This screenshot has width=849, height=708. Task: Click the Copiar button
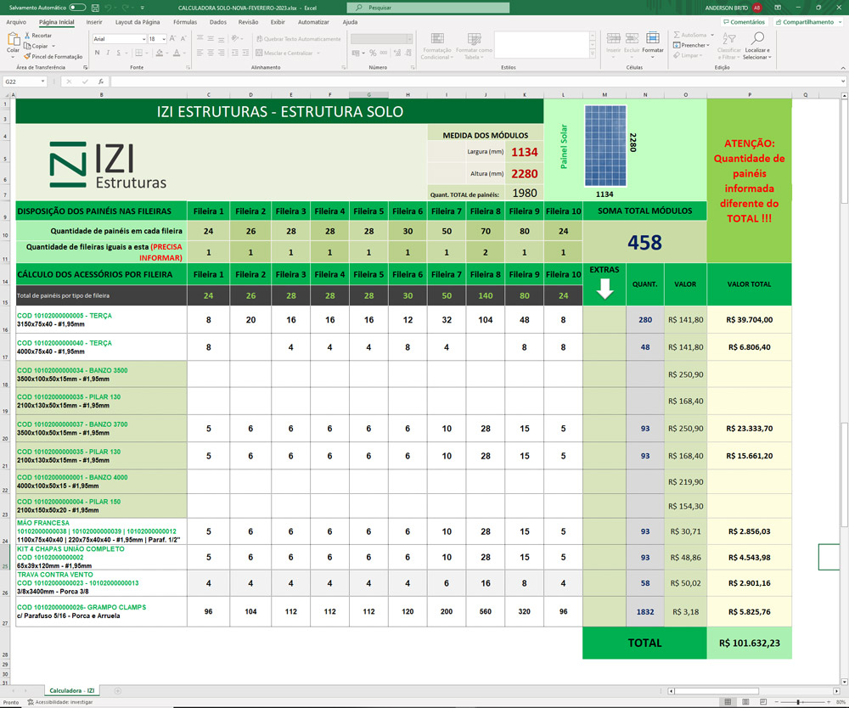(36, 46)
